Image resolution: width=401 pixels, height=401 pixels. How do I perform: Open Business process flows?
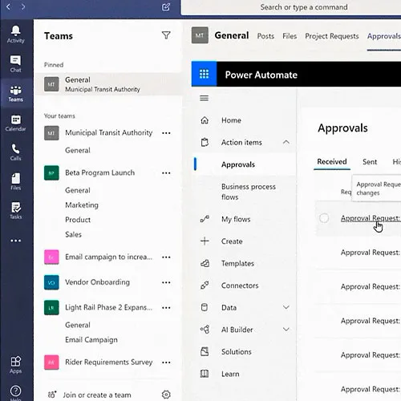(x=249, y=192)
